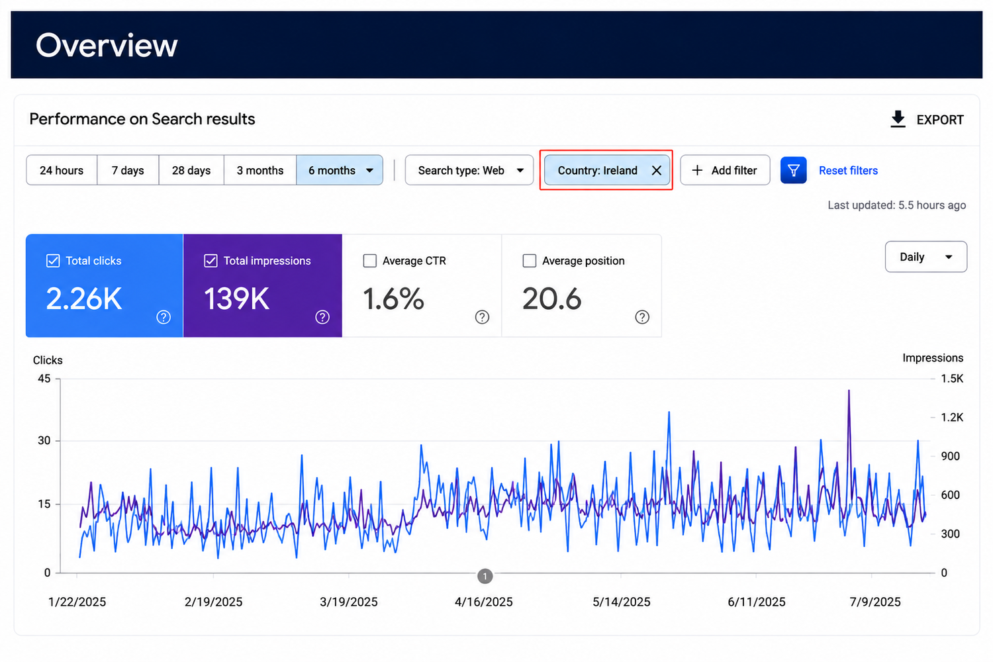The width and height of the screenshot is (993, 662).
Task: Switch to the 28 days range
Action: coord(191,170)
